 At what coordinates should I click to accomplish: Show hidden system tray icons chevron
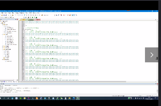tap(133, 98)
